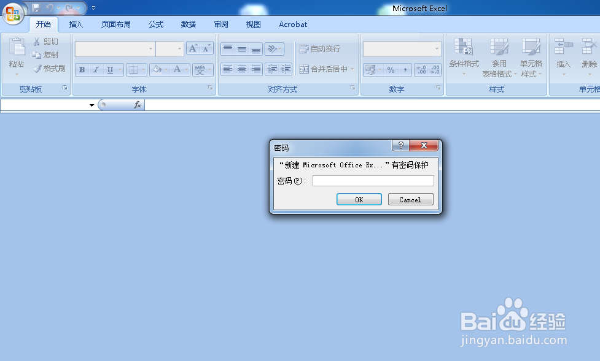
Task: Click the Redo icon in quick access toolbar
Action: tap(69, 7)
